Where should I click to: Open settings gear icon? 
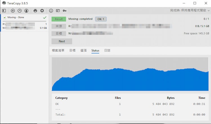42,11
